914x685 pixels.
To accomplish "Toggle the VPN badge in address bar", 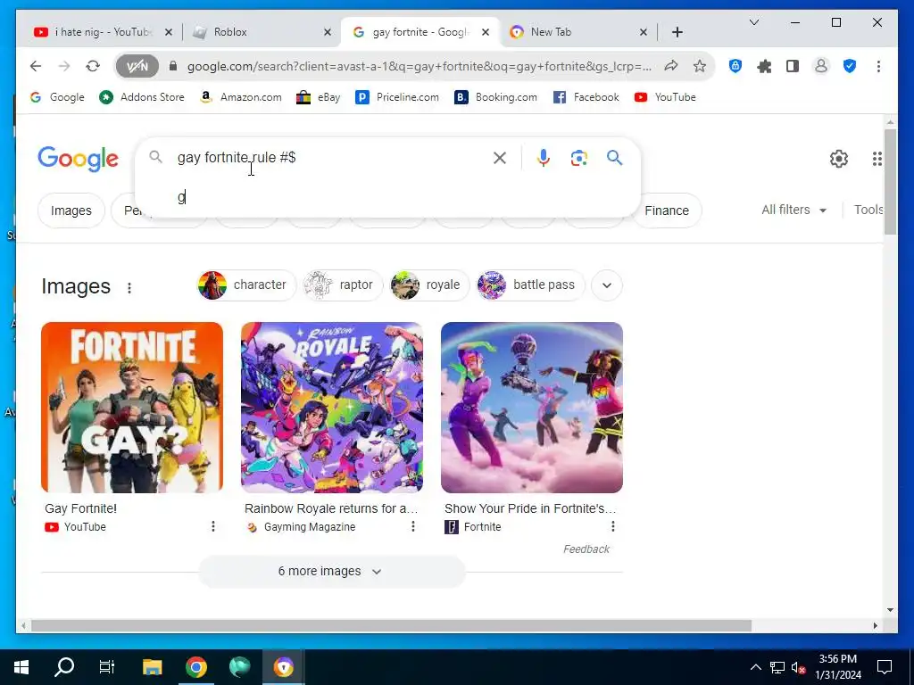I will pyautogui.click(x=137, y=66).
